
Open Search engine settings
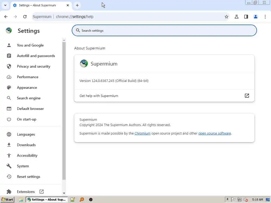(29, 98)
